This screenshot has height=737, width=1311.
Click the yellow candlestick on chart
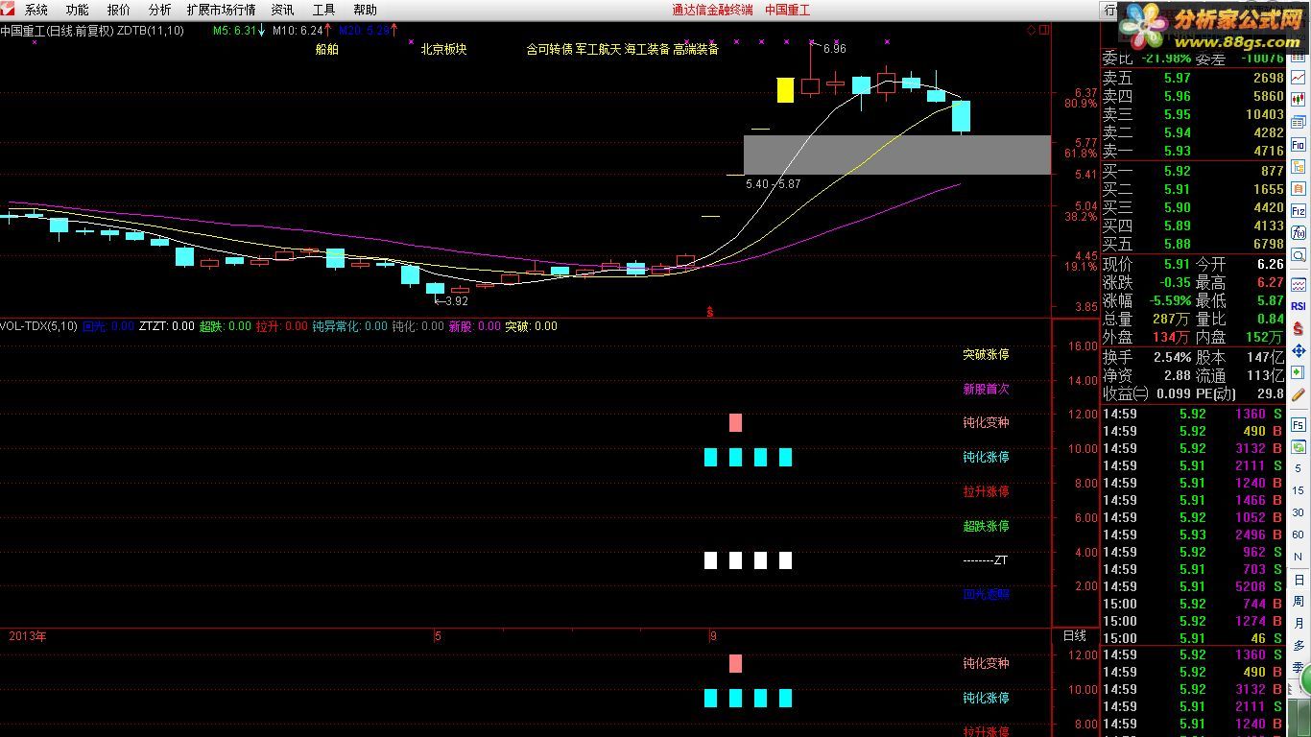785,90
